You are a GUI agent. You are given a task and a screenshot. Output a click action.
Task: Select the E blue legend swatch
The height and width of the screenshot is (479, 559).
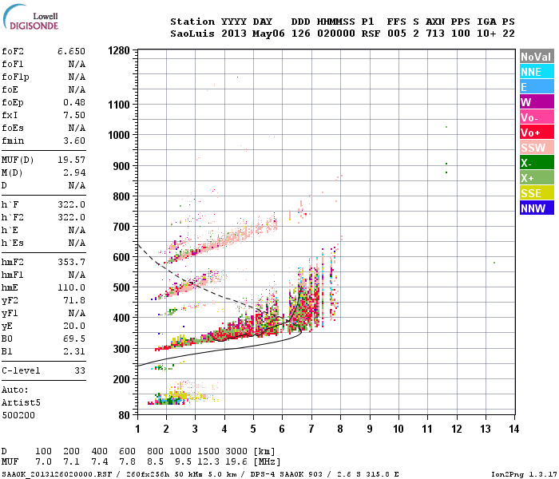(537, 87)
